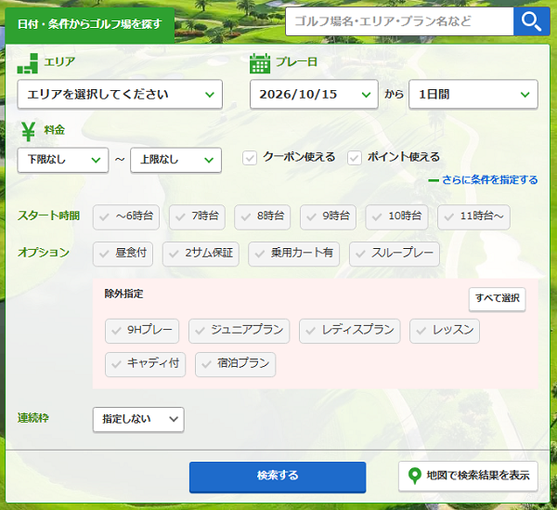Open the play date 2026/10/15 dropdown

click(x=314, y=94)
